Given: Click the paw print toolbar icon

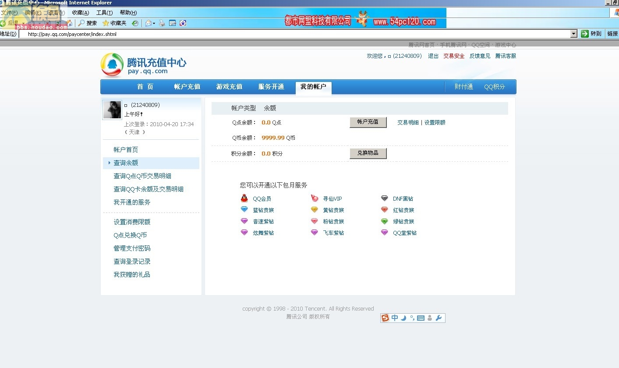Looking at the screenshot, I should [183, 23].
